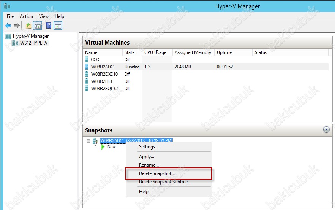This screenshot has height=210, width=335.
Task: Click the Hyper-V Manager tree root icon
Action: (8, 37)
